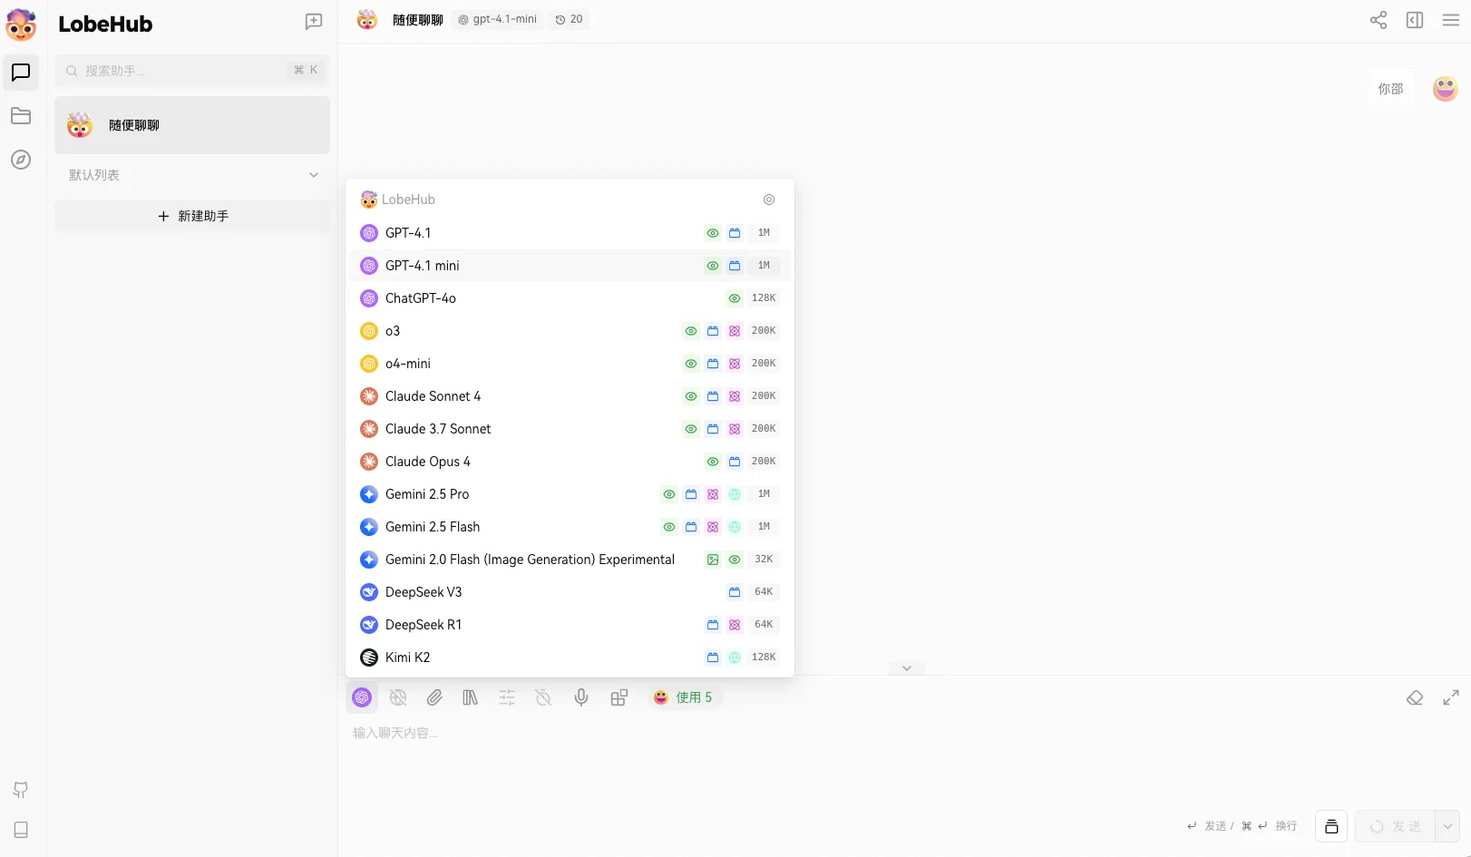
Task: Toggle the history limit timer-off icon
Action: tap(543, 697)
